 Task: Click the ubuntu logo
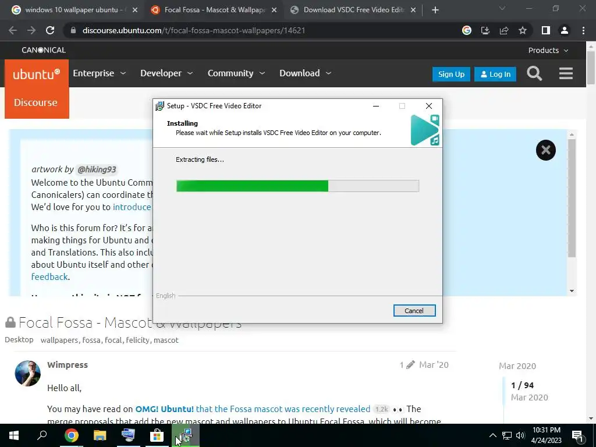click(x=37, y=74)
